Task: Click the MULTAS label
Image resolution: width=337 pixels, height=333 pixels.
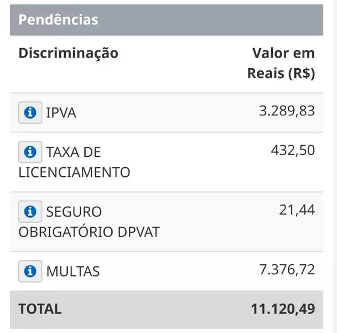Action: [x=73, y=272]
